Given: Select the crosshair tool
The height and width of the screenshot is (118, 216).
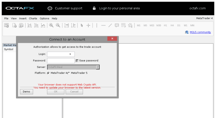Looking at the screenshot, I should pyautogui.click(x=88, y=25).
